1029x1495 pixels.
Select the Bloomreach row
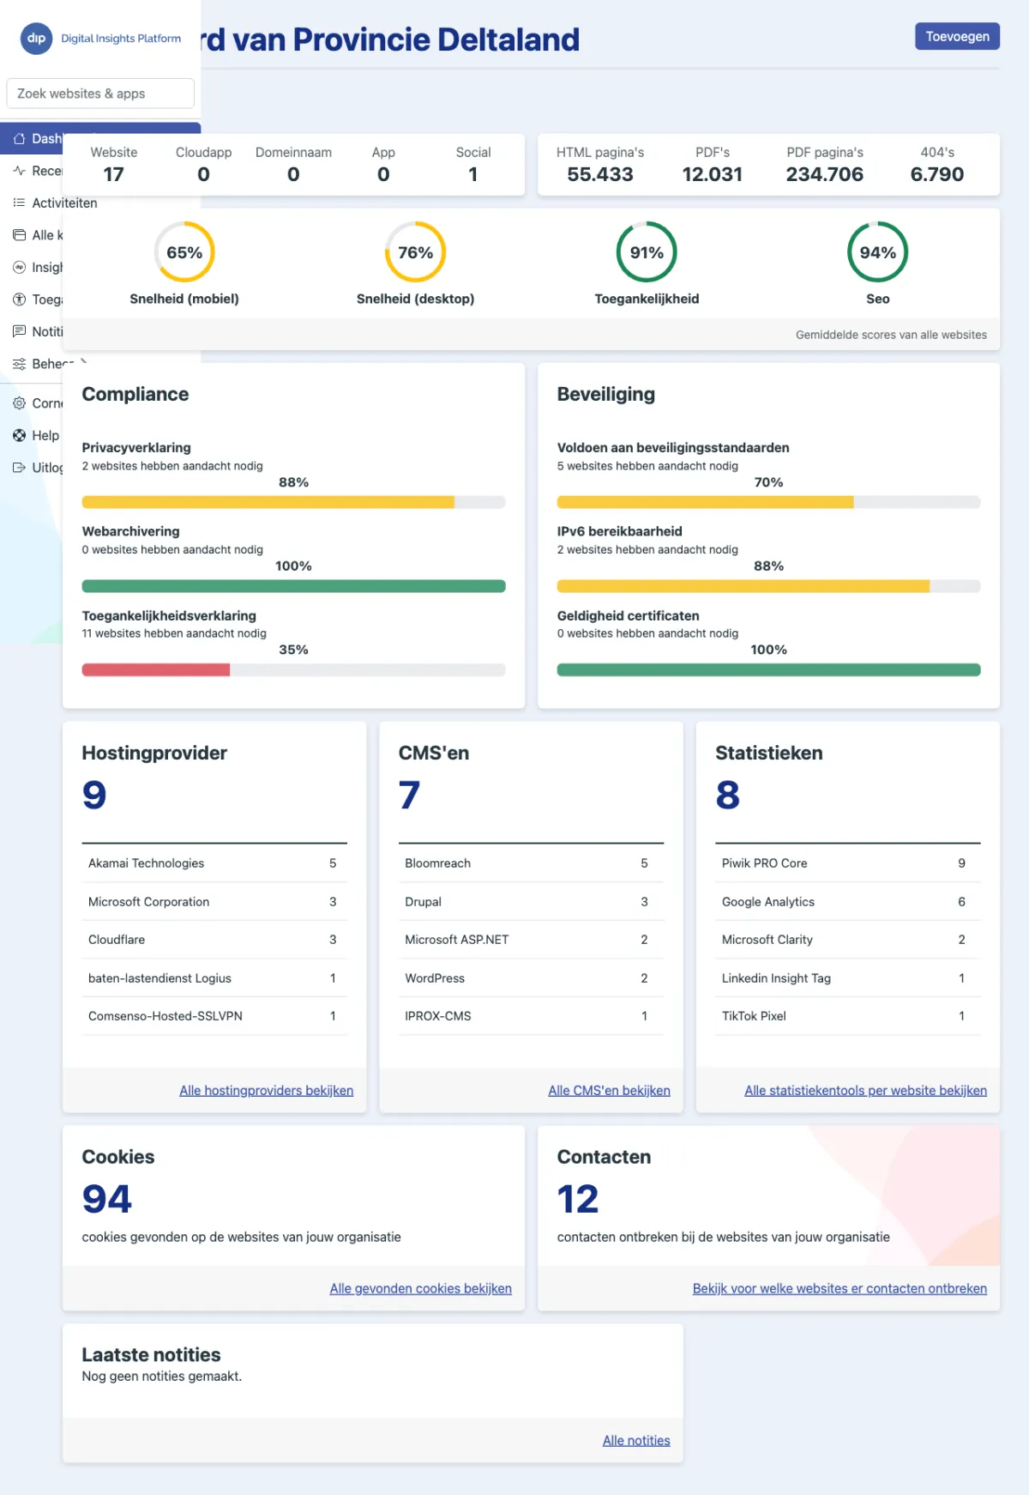coord(531,863)
